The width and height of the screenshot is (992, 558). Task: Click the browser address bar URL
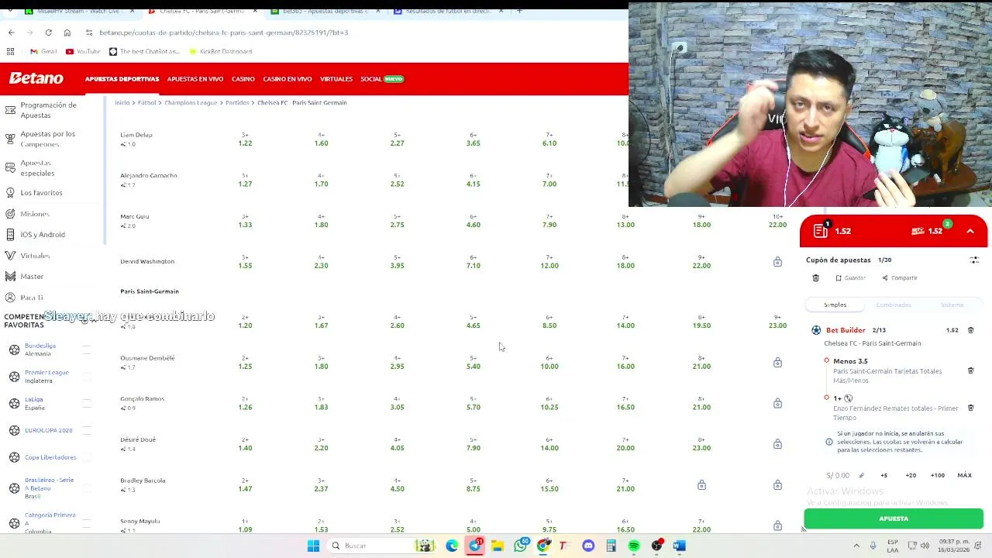[x=224, y=33]
